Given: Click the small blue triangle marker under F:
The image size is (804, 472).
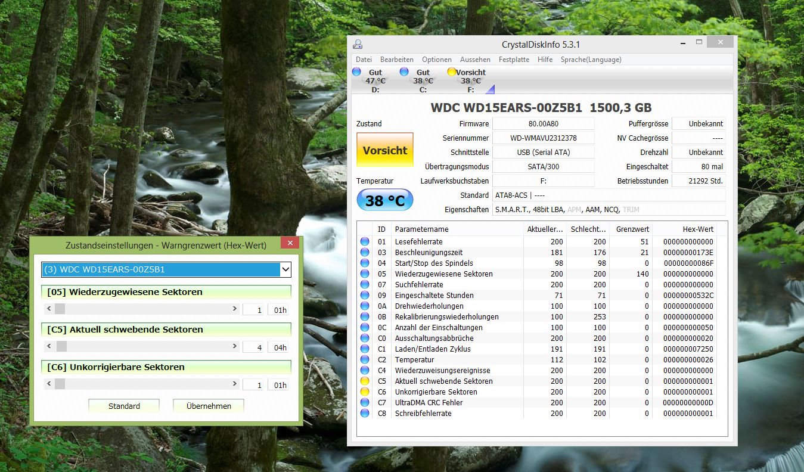Looking at the screenshot, I should 491,89.
